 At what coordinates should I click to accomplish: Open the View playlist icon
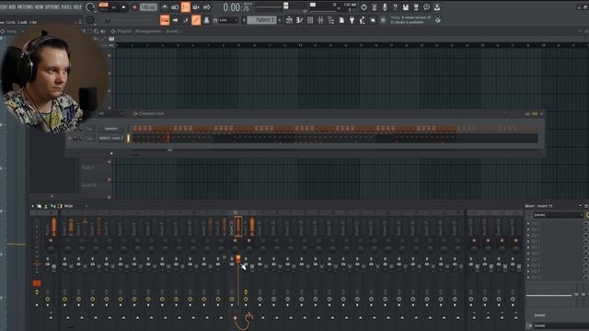pyautogui.click(x=289, y=20)
